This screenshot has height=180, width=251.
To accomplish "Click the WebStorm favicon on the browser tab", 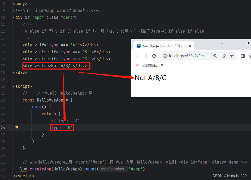I will click(139, 46).
